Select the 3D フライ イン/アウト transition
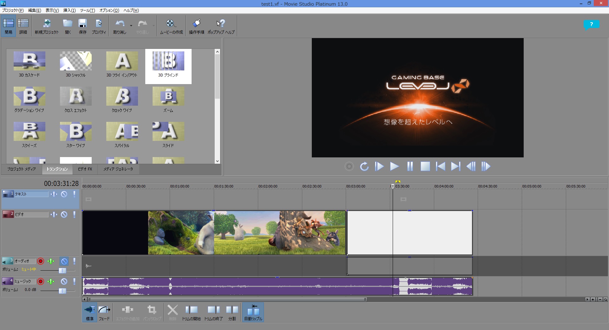The height and width of the screenshot is (330, 609). (x=122, y=64)
